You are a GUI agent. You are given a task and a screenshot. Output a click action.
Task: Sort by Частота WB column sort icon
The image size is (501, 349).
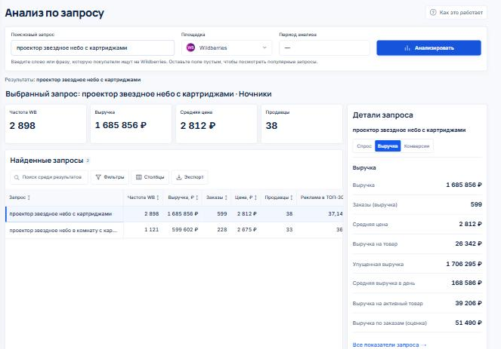click(158, 197)
